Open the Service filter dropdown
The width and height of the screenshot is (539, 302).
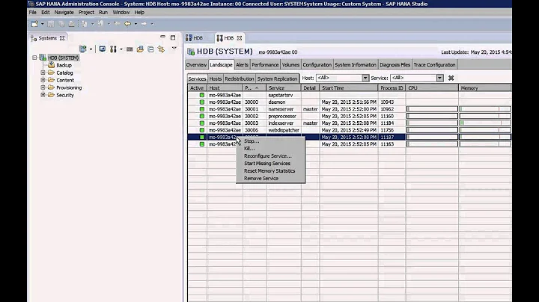coord(439,78)
